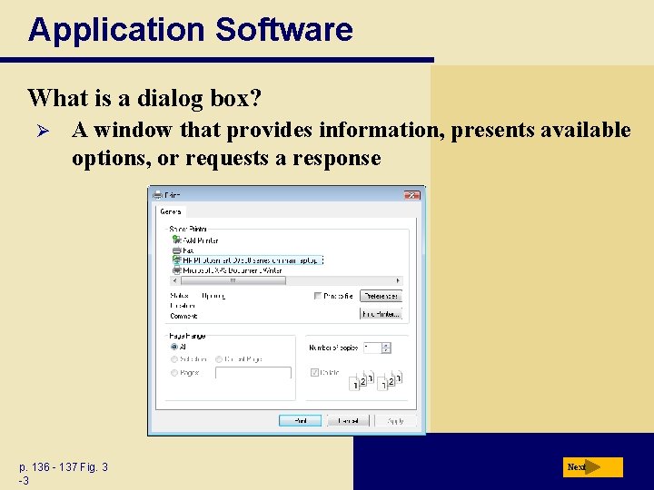Click the "Fax" label in the printer list
Viewport: 654px width, 490px height.
coord(188,250)
